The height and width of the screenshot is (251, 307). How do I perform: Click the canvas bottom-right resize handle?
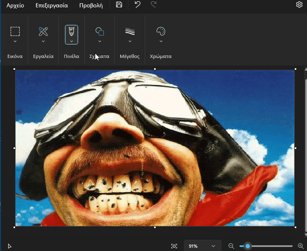[295, 227]
